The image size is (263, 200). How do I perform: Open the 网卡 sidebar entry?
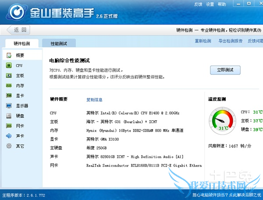[x=22, y=126]
